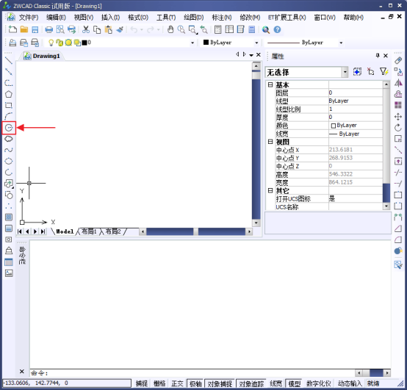Choose the Polygon draw tool
407x390 pixels.
(9, 94)
